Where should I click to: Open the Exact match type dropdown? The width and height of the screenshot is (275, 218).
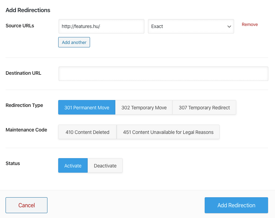coord(191,26)
